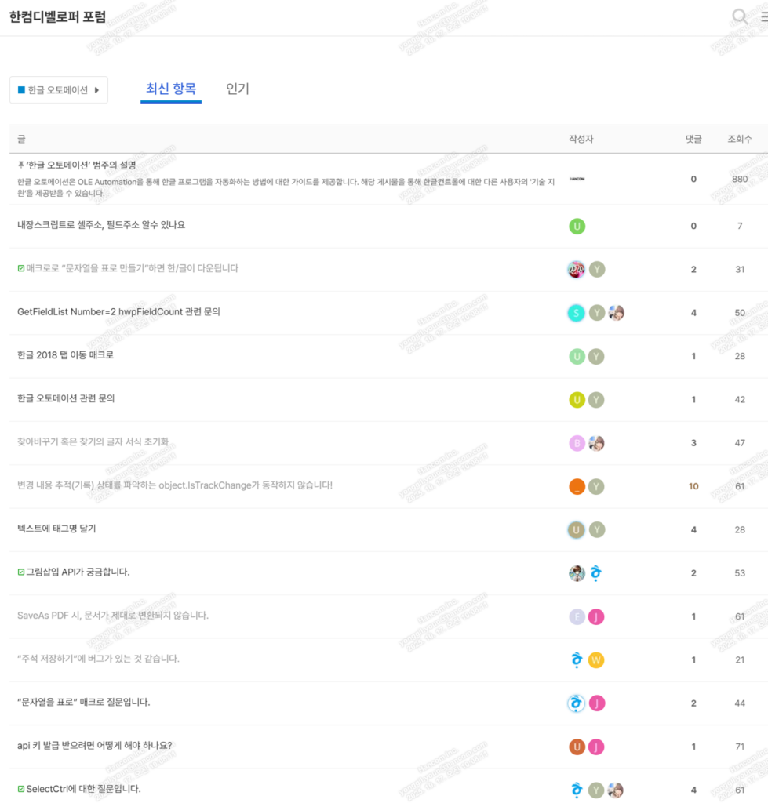Click green U avatar on 내장스크립트 post
768x803 pixels.
coord(577,227)
